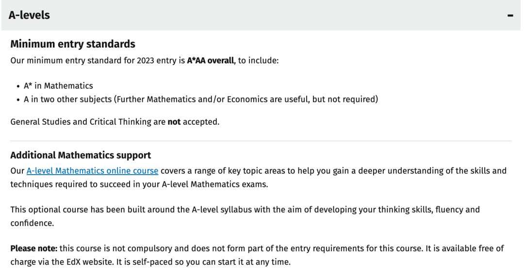This screenshot has width=524, height=278.
Task: Click the horizontal divider below General Studies
Action: [x=261, y=141]
